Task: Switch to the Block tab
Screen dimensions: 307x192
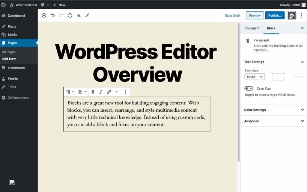Action: [271, 28]
